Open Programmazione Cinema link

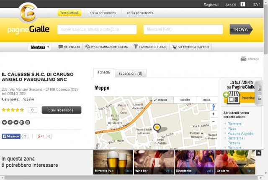(109, 47)
